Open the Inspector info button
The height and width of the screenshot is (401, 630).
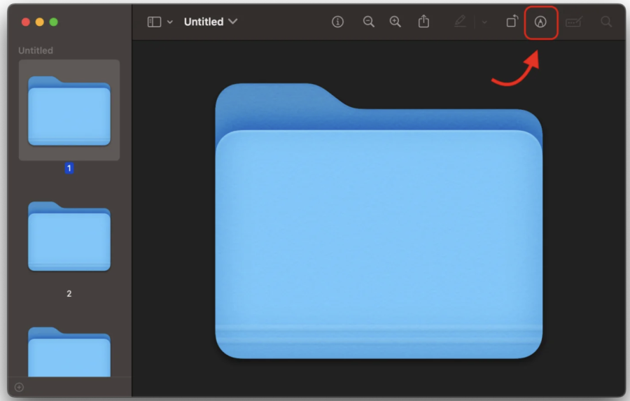point(338,22)
